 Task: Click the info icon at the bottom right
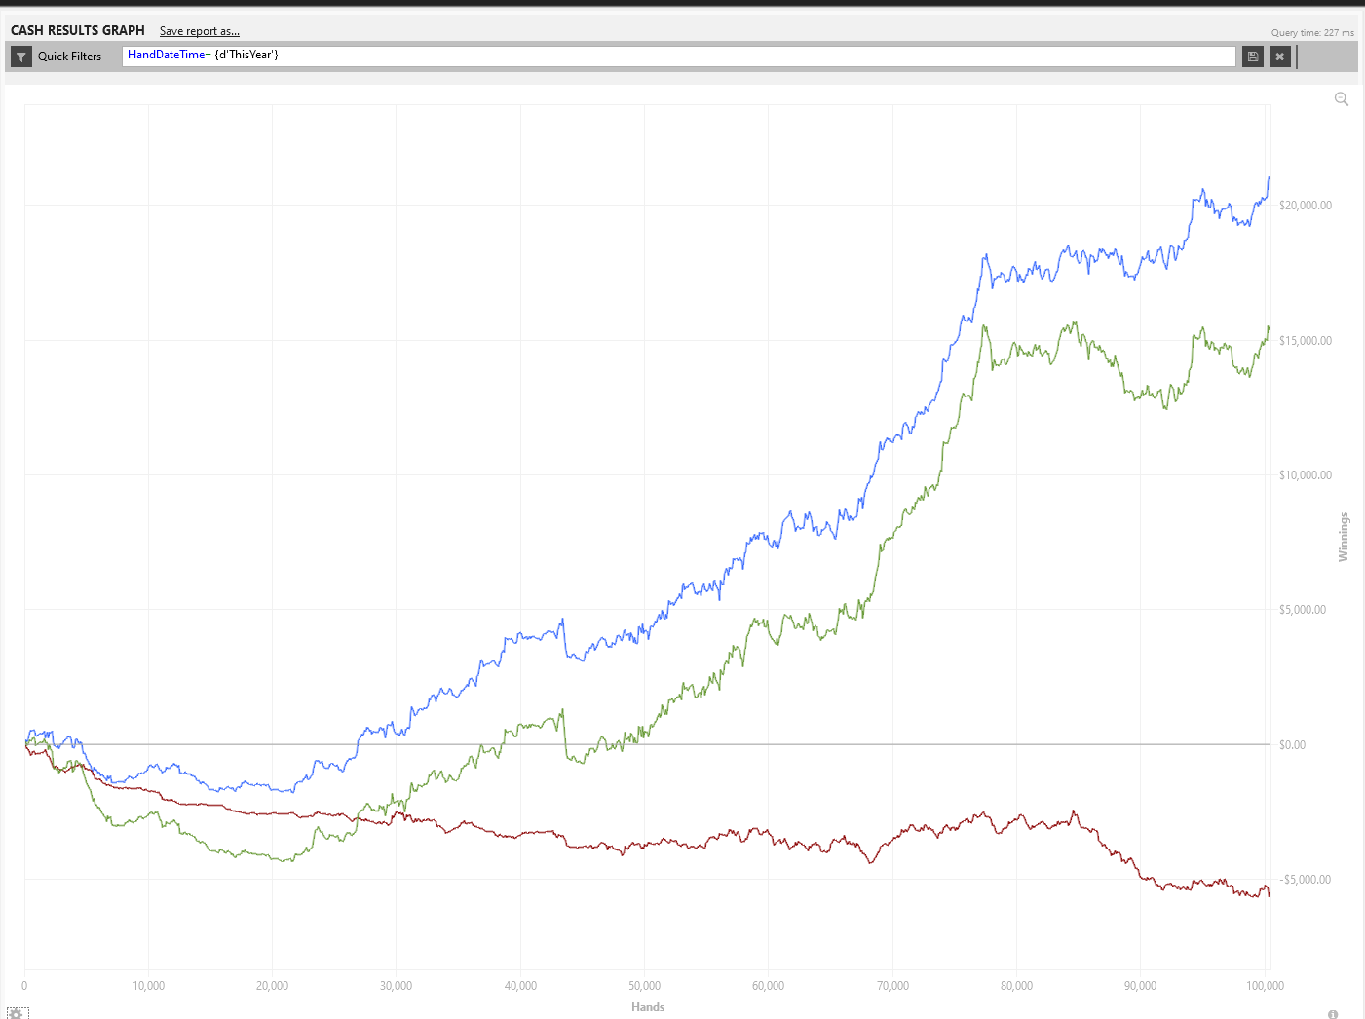pos(1333,1014)
